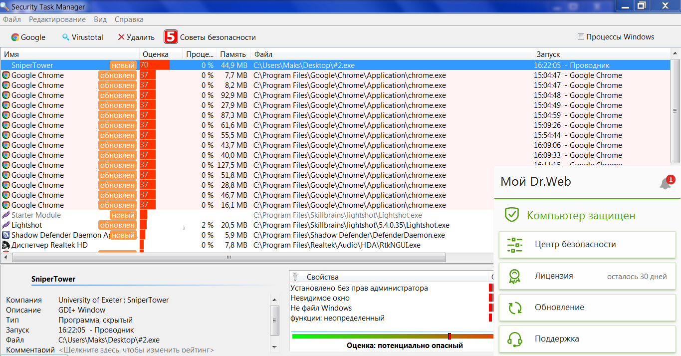Click the details pane scroll up arrow
Viewport: 681px width, 356px height.
pyautogui.click(x=274, y=299)
